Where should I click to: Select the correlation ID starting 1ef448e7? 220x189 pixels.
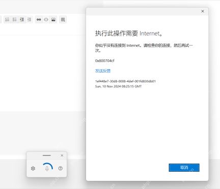coord(125,81)
